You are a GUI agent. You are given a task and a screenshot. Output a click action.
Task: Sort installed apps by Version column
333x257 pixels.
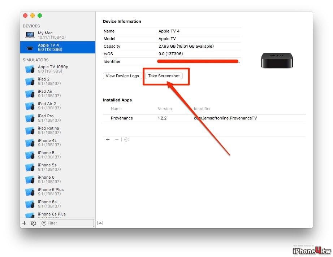click(x=165, y=109)
